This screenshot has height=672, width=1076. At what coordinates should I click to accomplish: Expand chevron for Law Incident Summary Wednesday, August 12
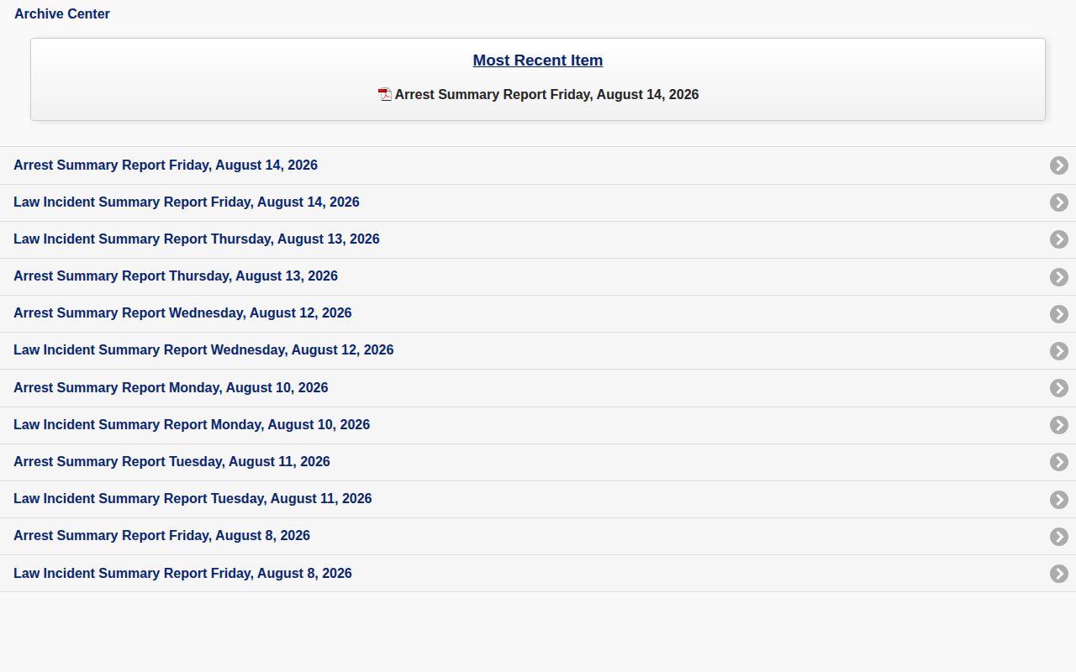(x=1059, y=351)
